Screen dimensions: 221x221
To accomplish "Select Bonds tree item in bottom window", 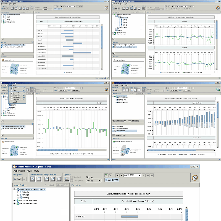I will tap(26, 195).
